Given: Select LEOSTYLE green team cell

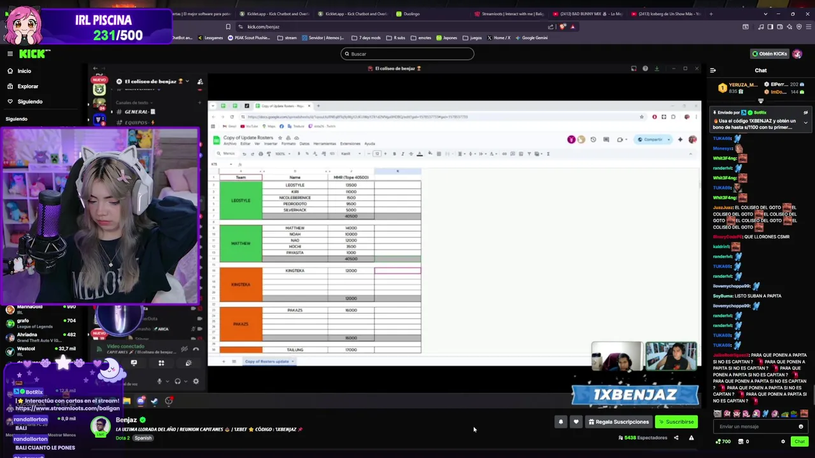Looking at the screenshot, I should 241,200.
